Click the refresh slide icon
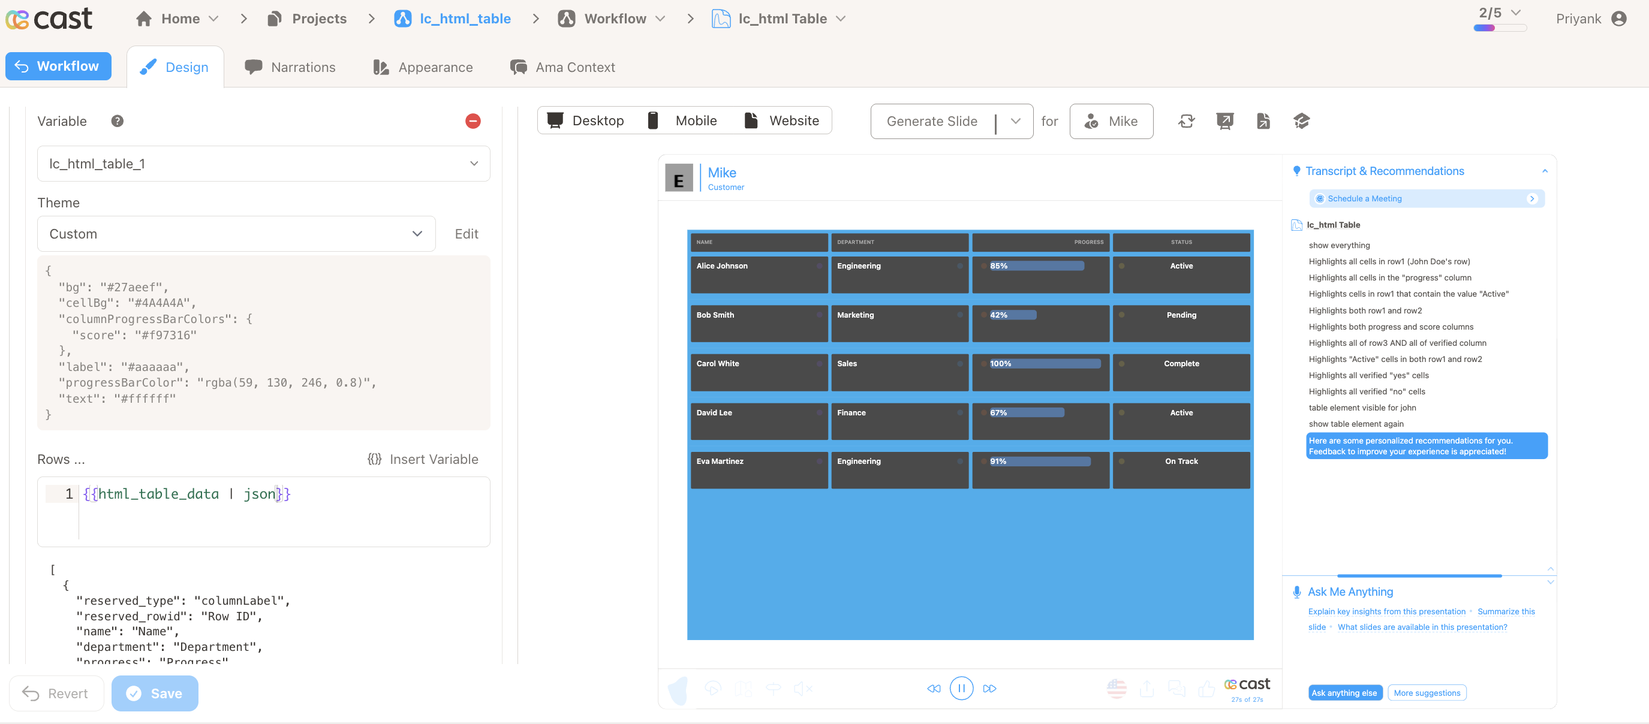 1186,121
